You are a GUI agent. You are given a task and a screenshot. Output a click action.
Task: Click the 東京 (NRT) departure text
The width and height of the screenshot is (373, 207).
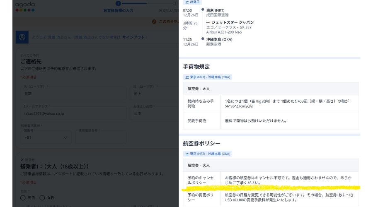[x=215, y=10]
